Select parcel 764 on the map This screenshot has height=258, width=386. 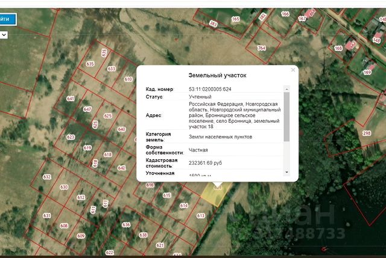pyautogui.click(x=261, y=48)
